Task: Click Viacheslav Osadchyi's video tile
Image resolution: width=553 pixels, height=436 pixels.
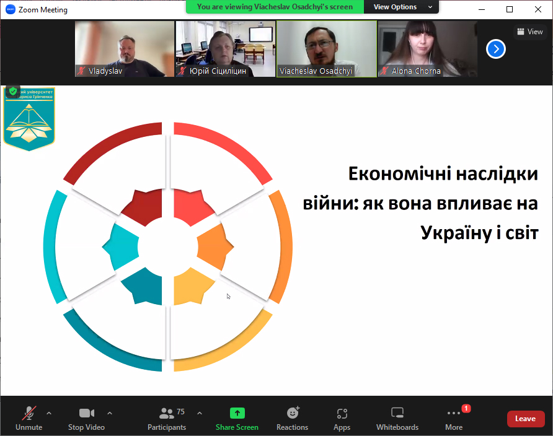Action: [326, 48]
